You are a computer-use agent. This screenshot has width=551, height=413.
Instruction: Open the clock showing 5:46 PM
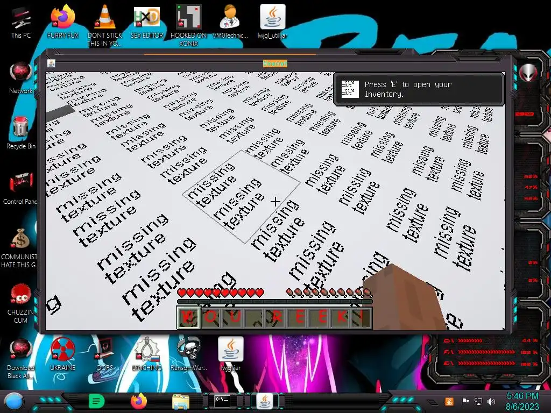(522, 401)
